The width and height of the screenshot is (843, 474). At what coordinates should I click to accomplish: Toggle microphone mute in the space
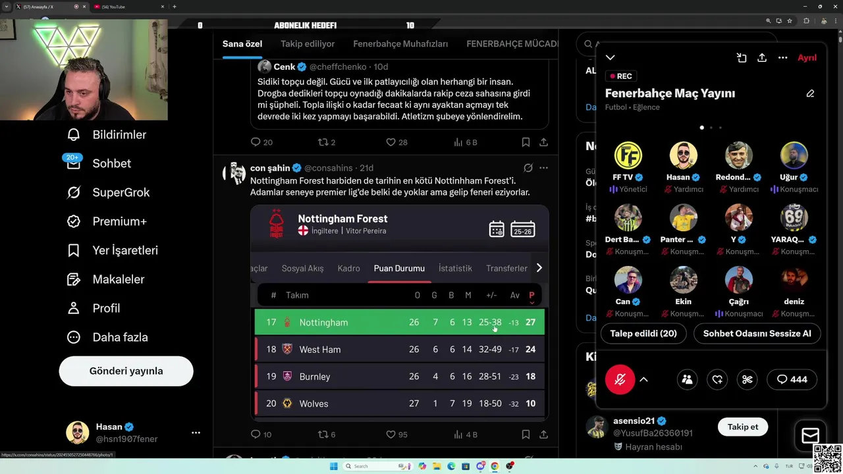pos(620,379)
